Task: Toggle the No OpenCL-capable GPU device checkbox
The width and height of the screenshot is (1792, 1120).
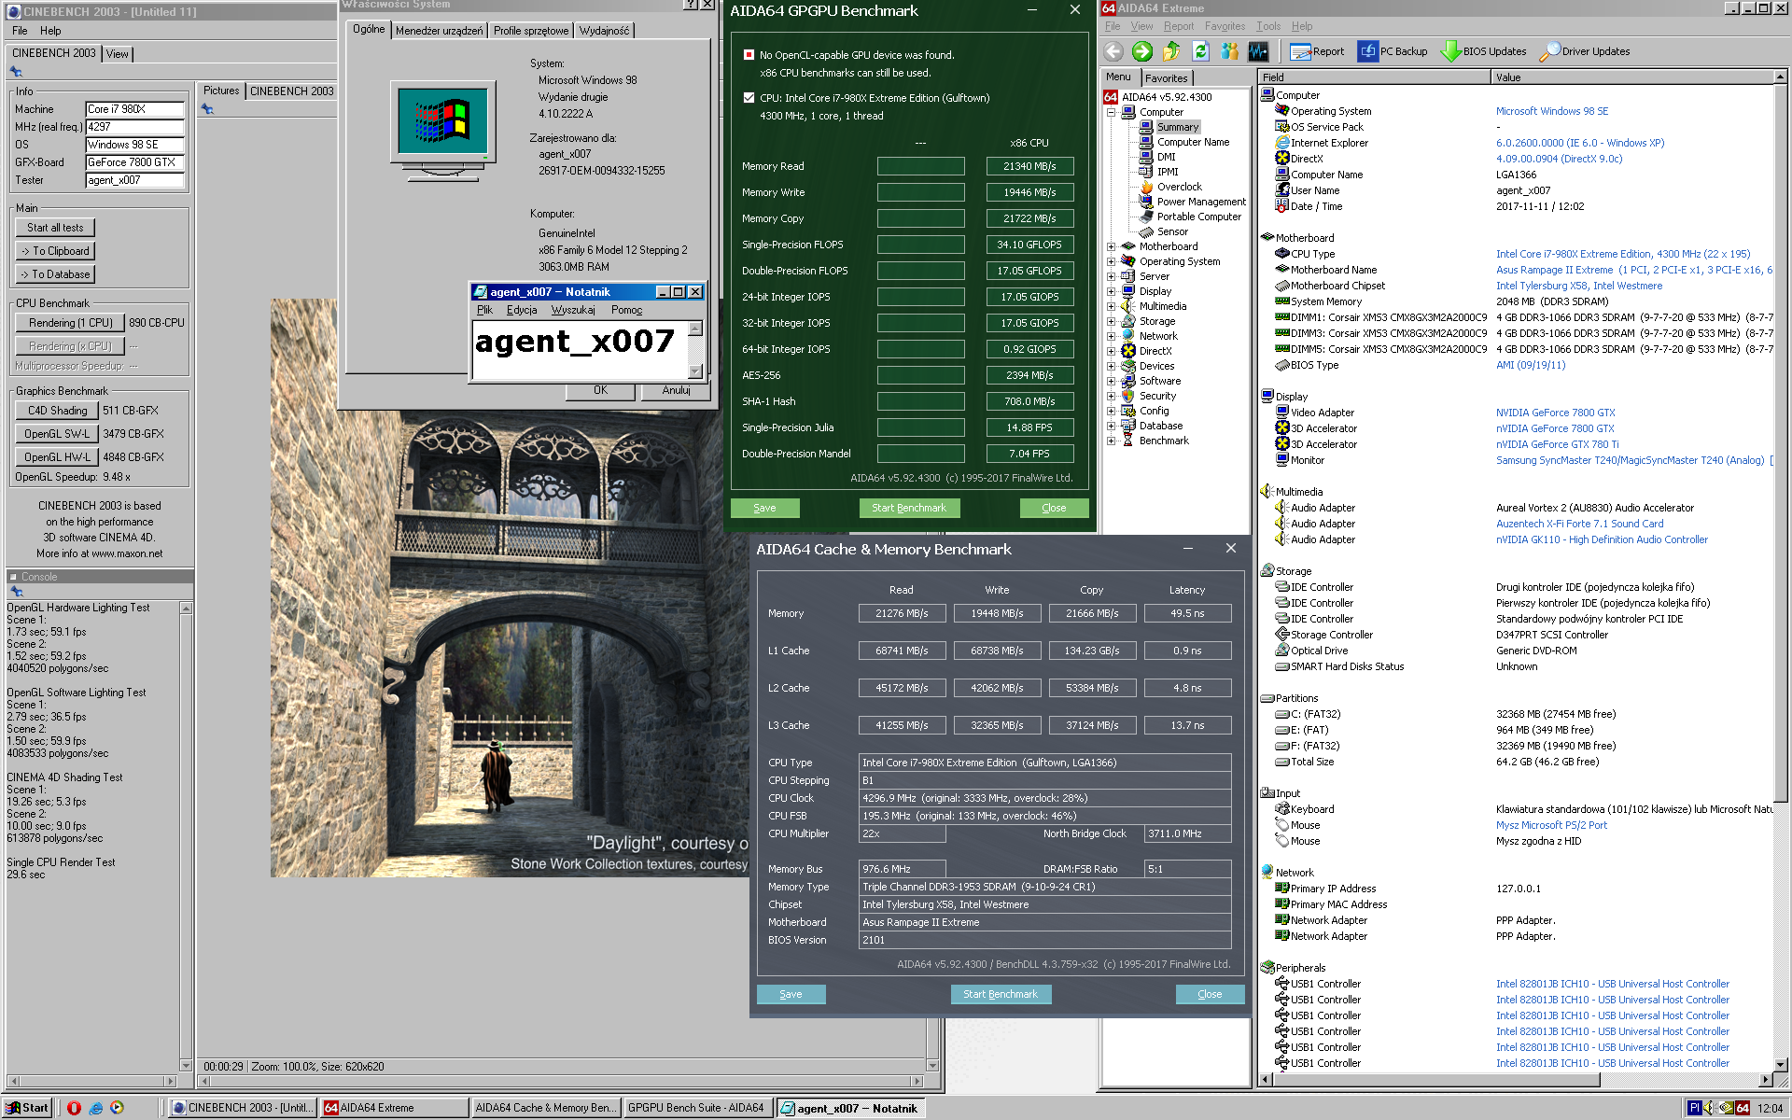Action: pyautogui.click(x=749, y=54)
